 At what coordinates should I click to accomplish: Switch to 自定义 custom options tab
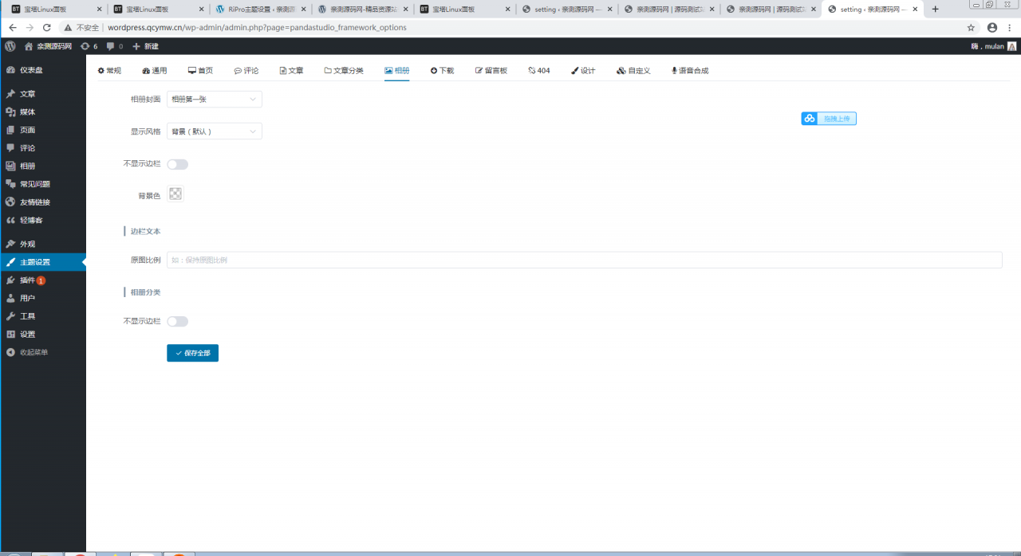633,71
